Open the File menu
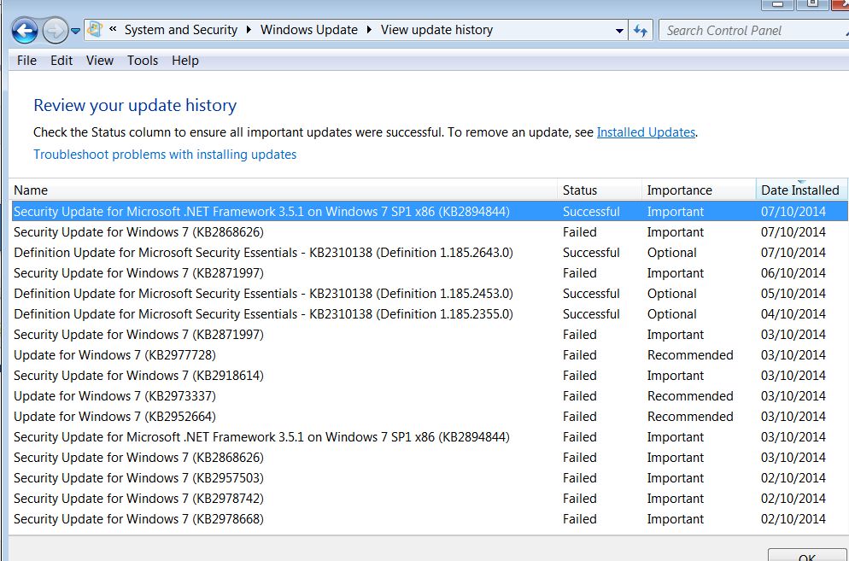 pyautogui.click(x=26, y=61)
